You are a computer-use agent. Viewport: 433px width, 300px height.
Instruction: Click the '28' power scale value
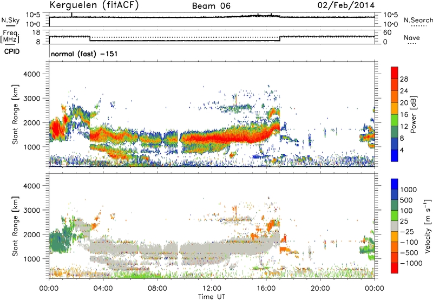[x=404, y=79]
